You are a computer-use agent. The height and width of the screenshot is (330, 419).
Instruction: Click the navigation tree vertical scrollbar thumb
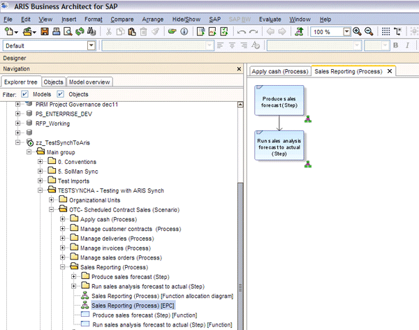(x=240, y=256)
